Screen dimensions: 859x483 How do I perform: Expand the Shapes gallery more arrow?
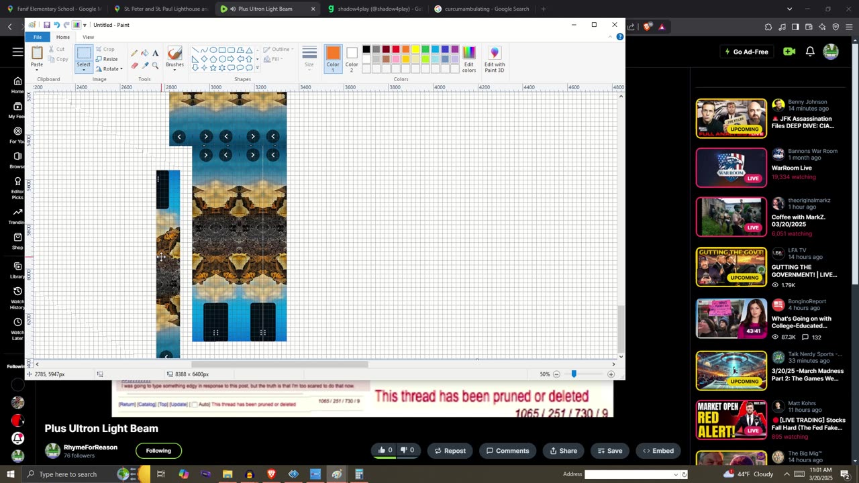258,68
